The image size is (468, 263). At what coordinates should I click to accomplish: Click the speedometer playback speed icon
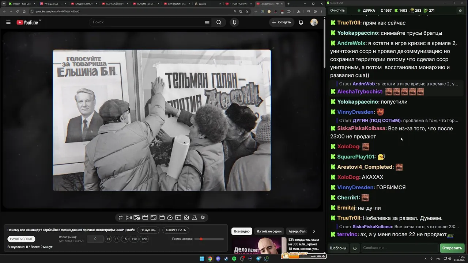[x=170, y=217]
